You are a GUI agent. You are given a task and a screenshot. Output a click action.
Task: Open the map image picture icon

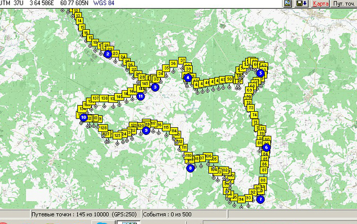point(287,4)
